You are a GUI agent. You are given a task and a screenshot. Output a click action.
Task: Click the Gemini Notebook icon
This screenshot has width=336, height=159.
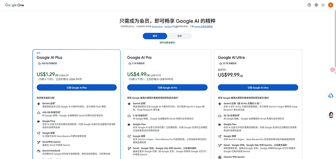point(39,151)
